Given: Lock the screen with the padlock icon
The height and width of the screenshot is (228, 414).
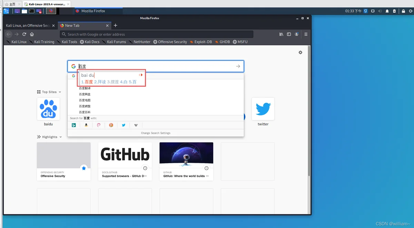Looking at the screenshot, I should 403,11.
